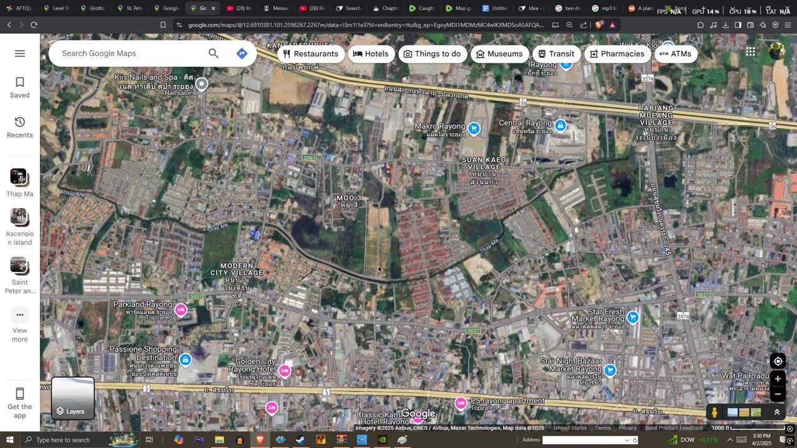This screenshot has height=448, width=797.
Task: Click the search magnifier icon
Action: [214, 54]
